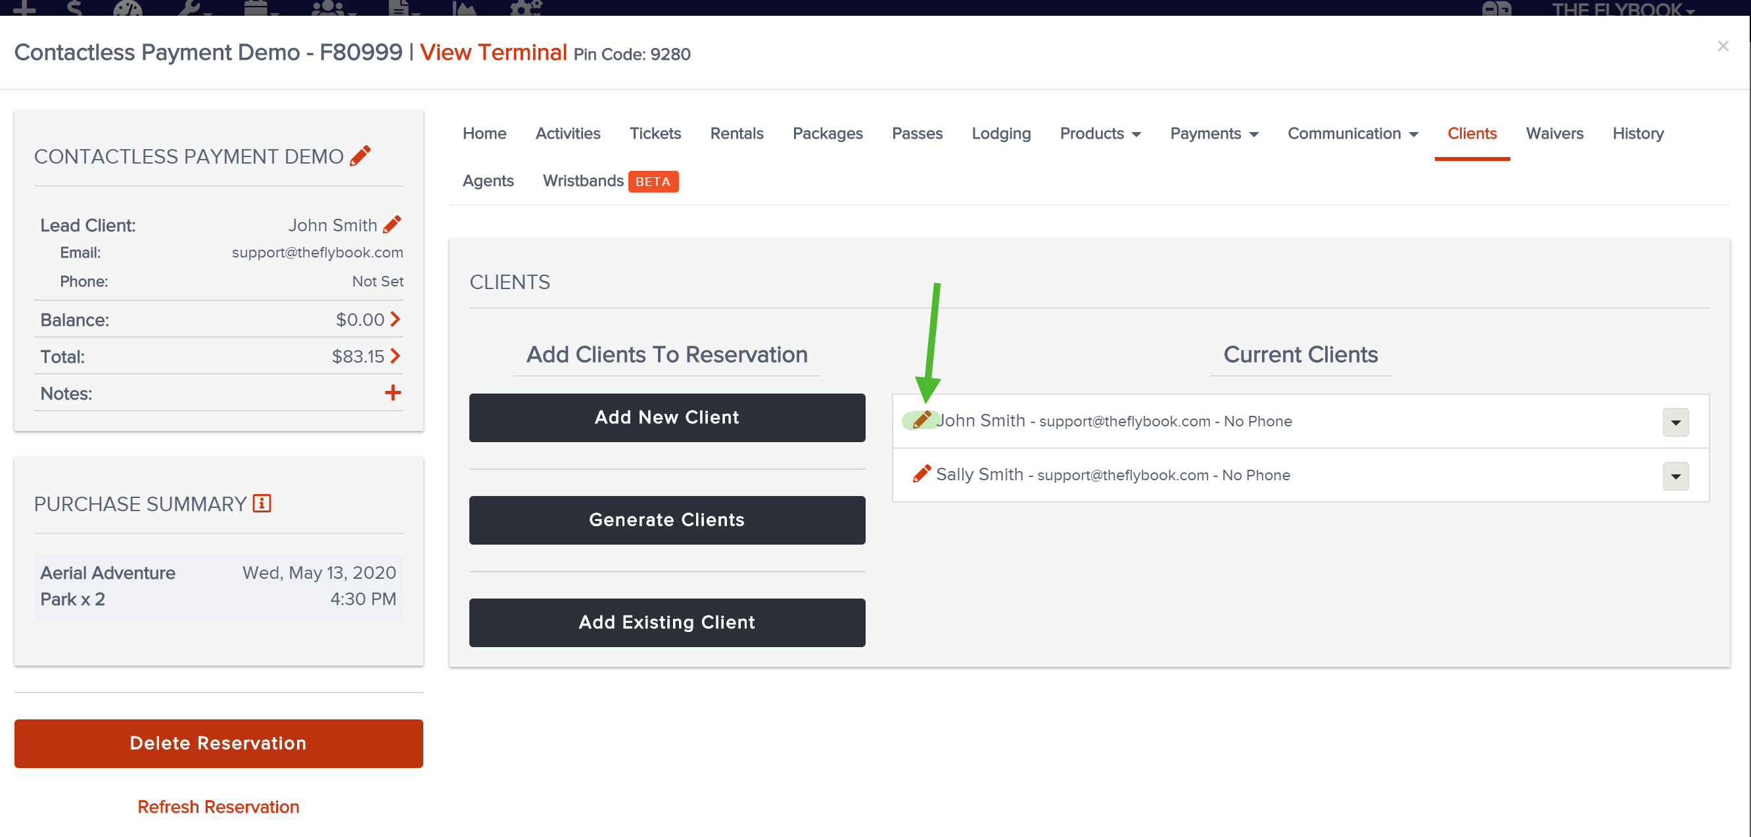Expand John Smith client options dropdown

(1675, 422)
